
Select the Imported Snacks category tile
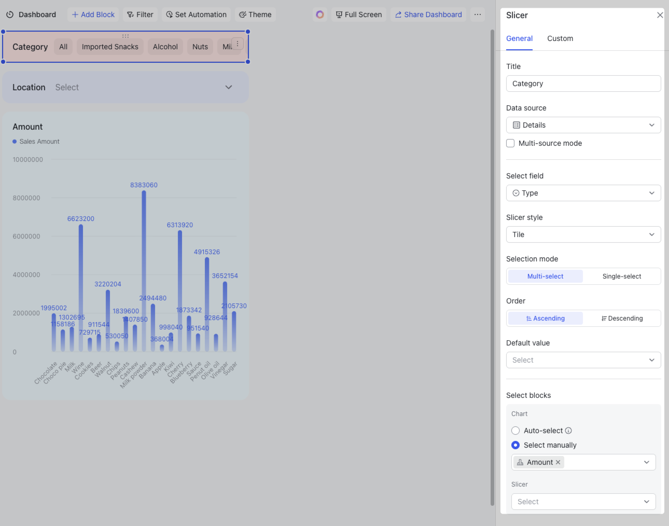tap(110, 47)
